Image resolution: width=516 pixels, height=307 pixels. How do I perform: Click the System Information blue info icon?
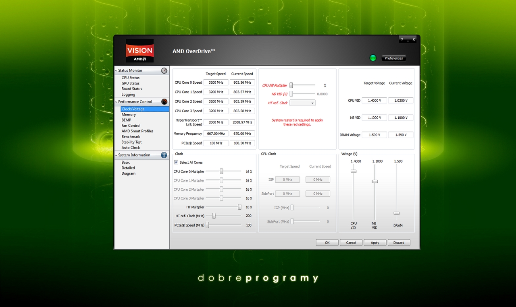click(164, 155)
